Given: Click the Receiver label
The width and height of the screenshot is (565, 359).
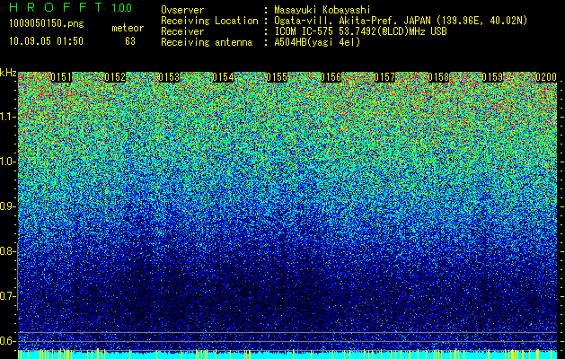Looking at the screenshot, I should click(x=182, y=31).
